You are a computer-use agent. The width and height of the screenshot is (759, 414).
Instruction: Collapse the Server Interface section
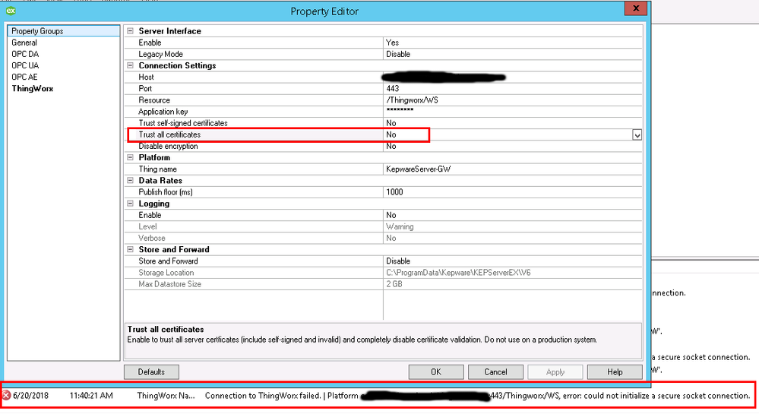click(x=130, y=31)
